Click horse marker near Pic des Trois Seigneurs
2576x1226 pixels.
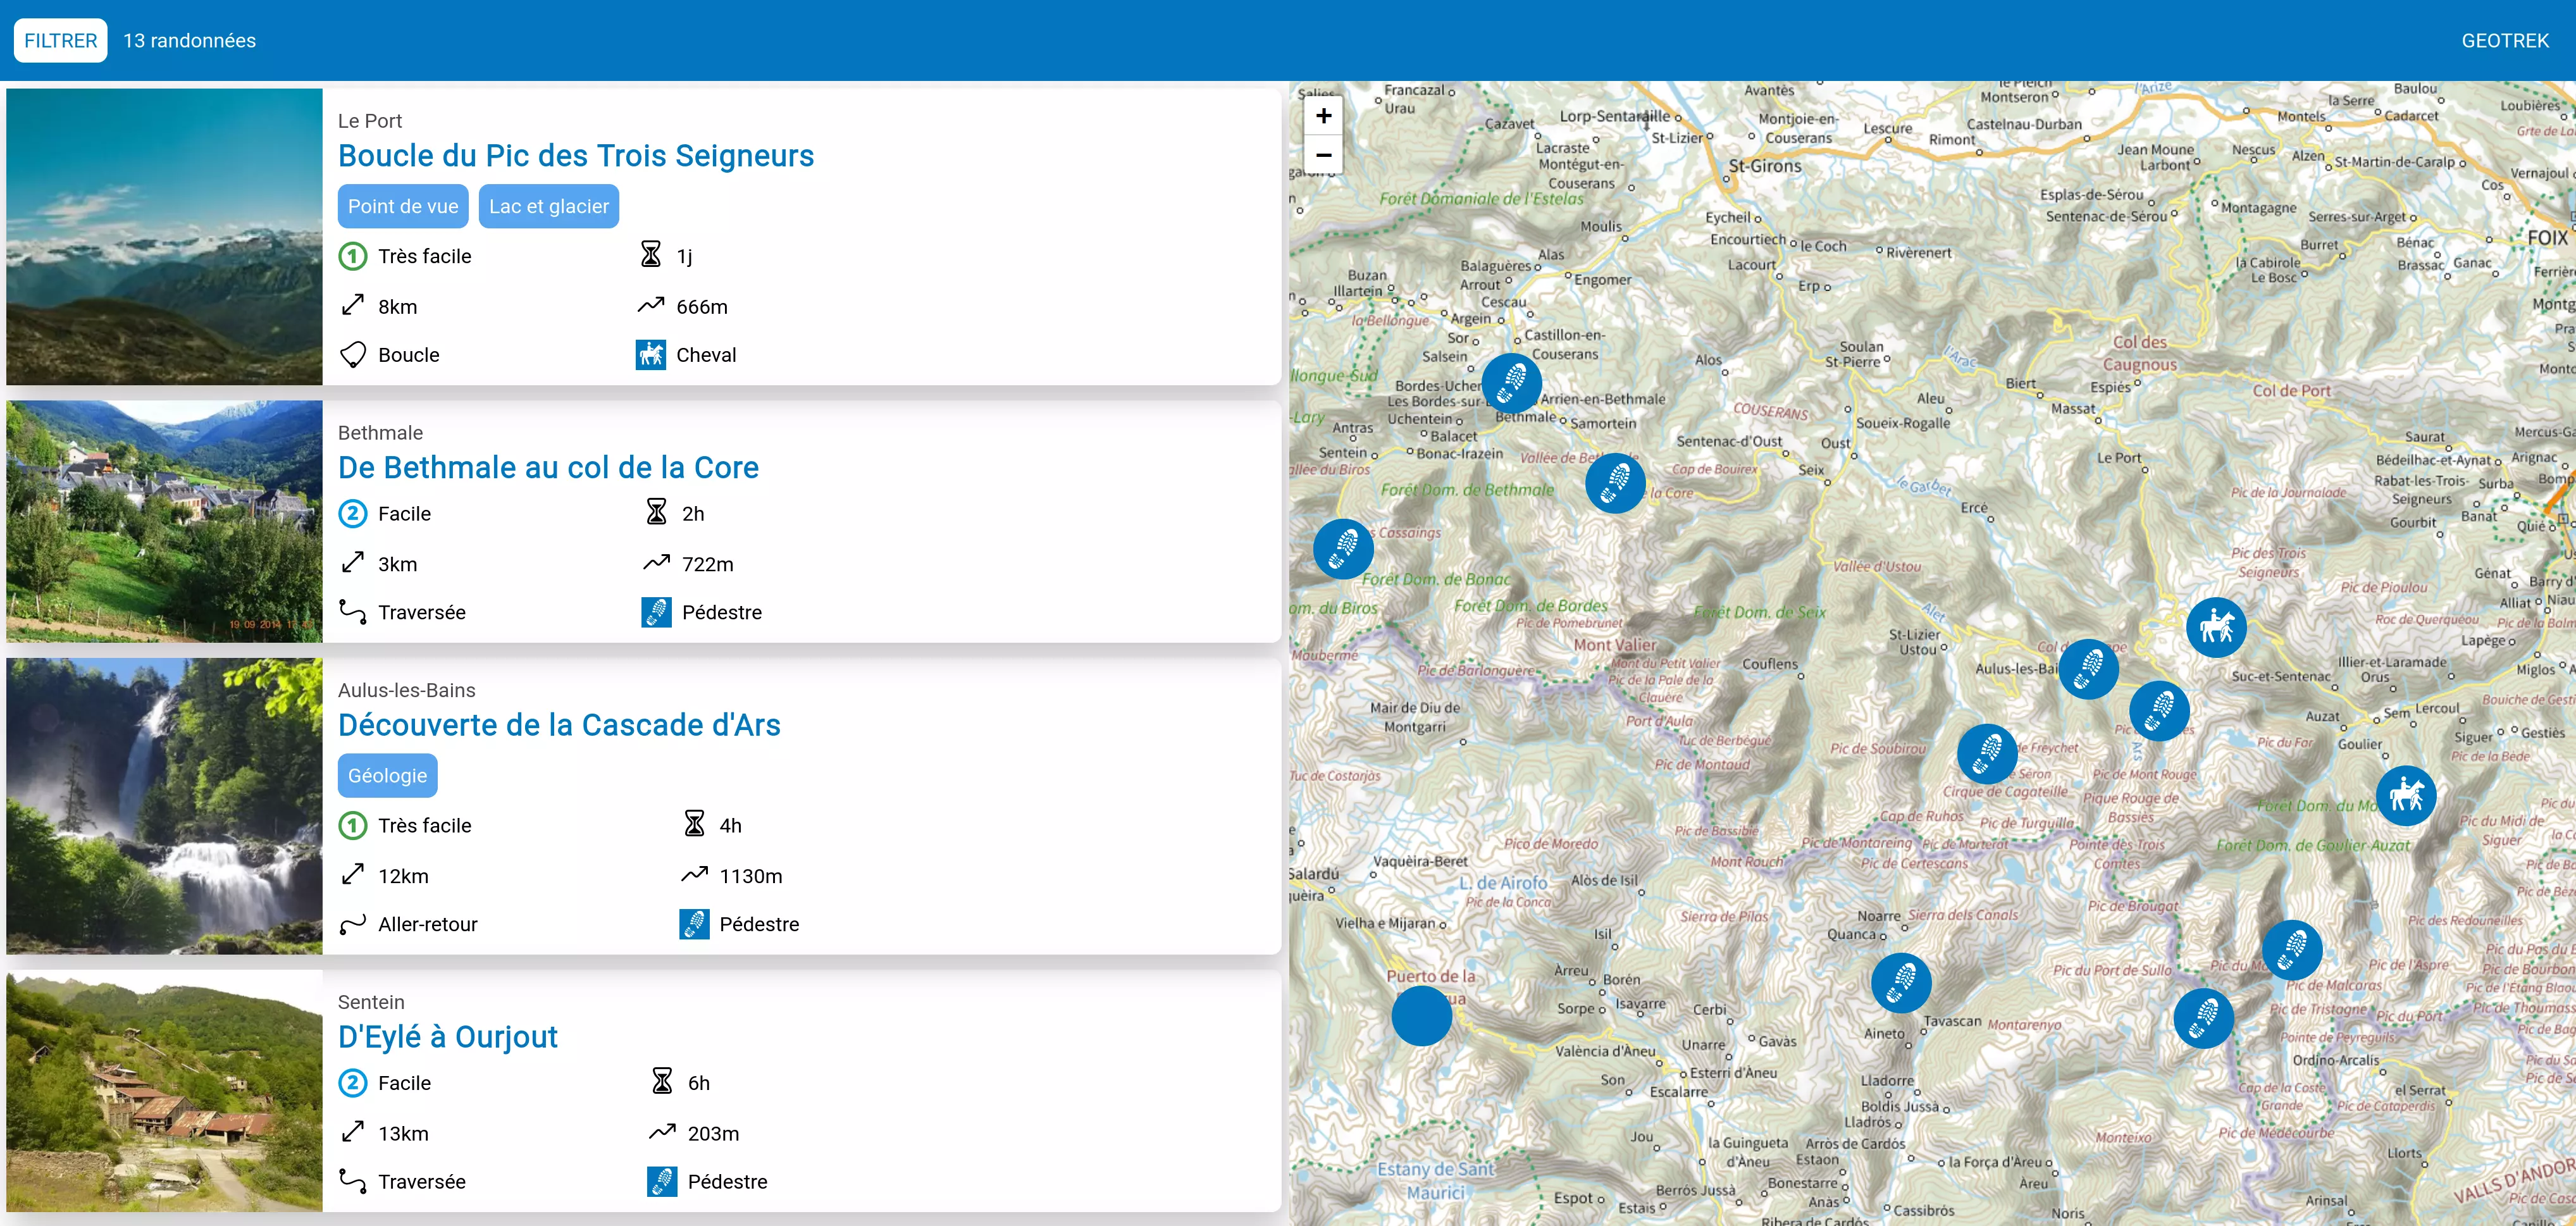pos(2216,627)
